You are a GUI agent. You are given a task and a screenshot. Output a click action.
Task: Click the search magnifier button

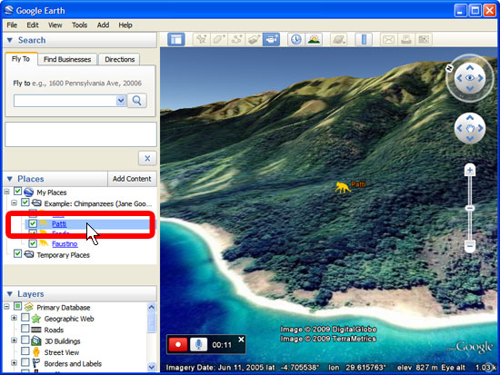point(137,101)
